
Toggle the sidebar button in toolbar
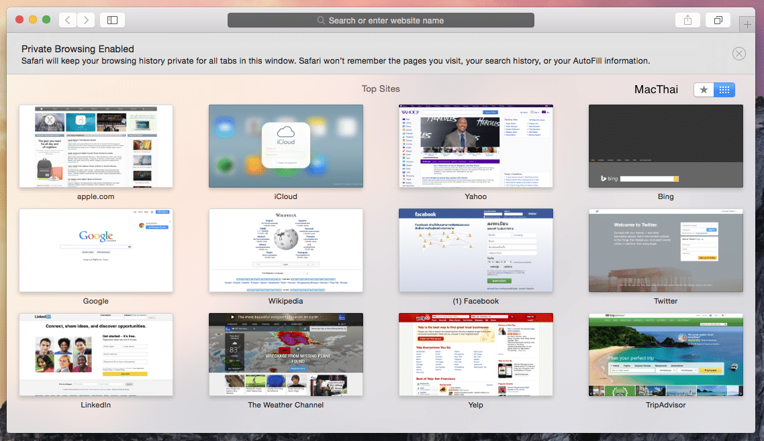coord(113,20)
